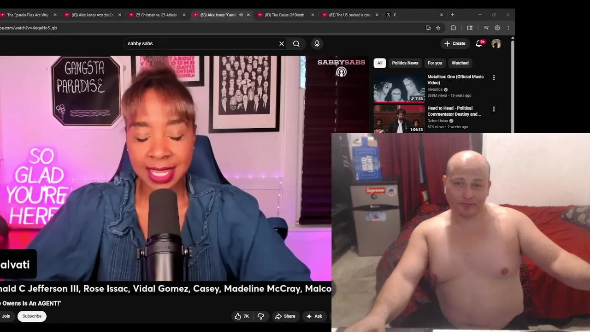Click the Create button
Screen dimensions: 590x332
(455, 43)
